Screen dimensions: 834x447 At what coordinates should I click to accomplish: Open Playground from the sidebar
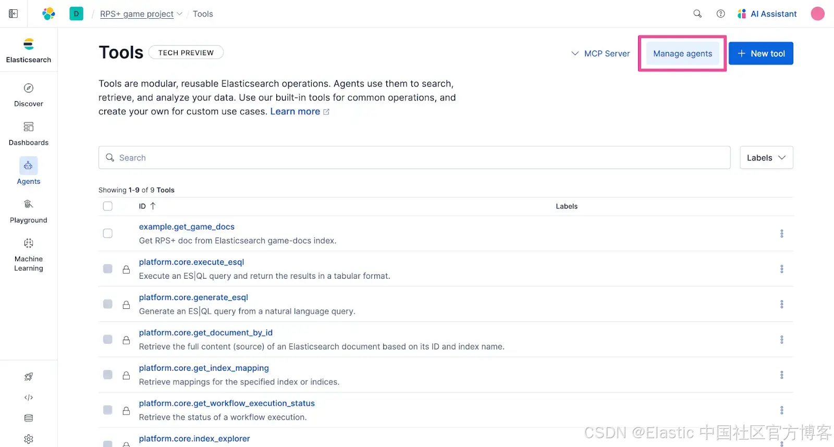pos(29,212)
